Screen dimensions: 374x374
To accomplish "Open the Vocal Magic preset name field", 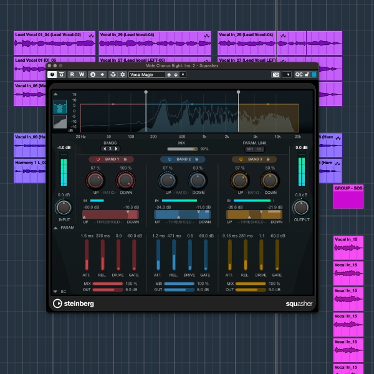I will (x=146, y=75).
